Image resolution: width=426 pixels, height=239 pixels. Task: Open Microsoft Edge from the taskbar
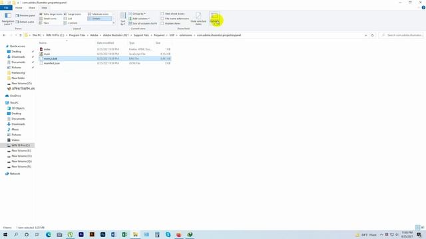pos(49,234)
